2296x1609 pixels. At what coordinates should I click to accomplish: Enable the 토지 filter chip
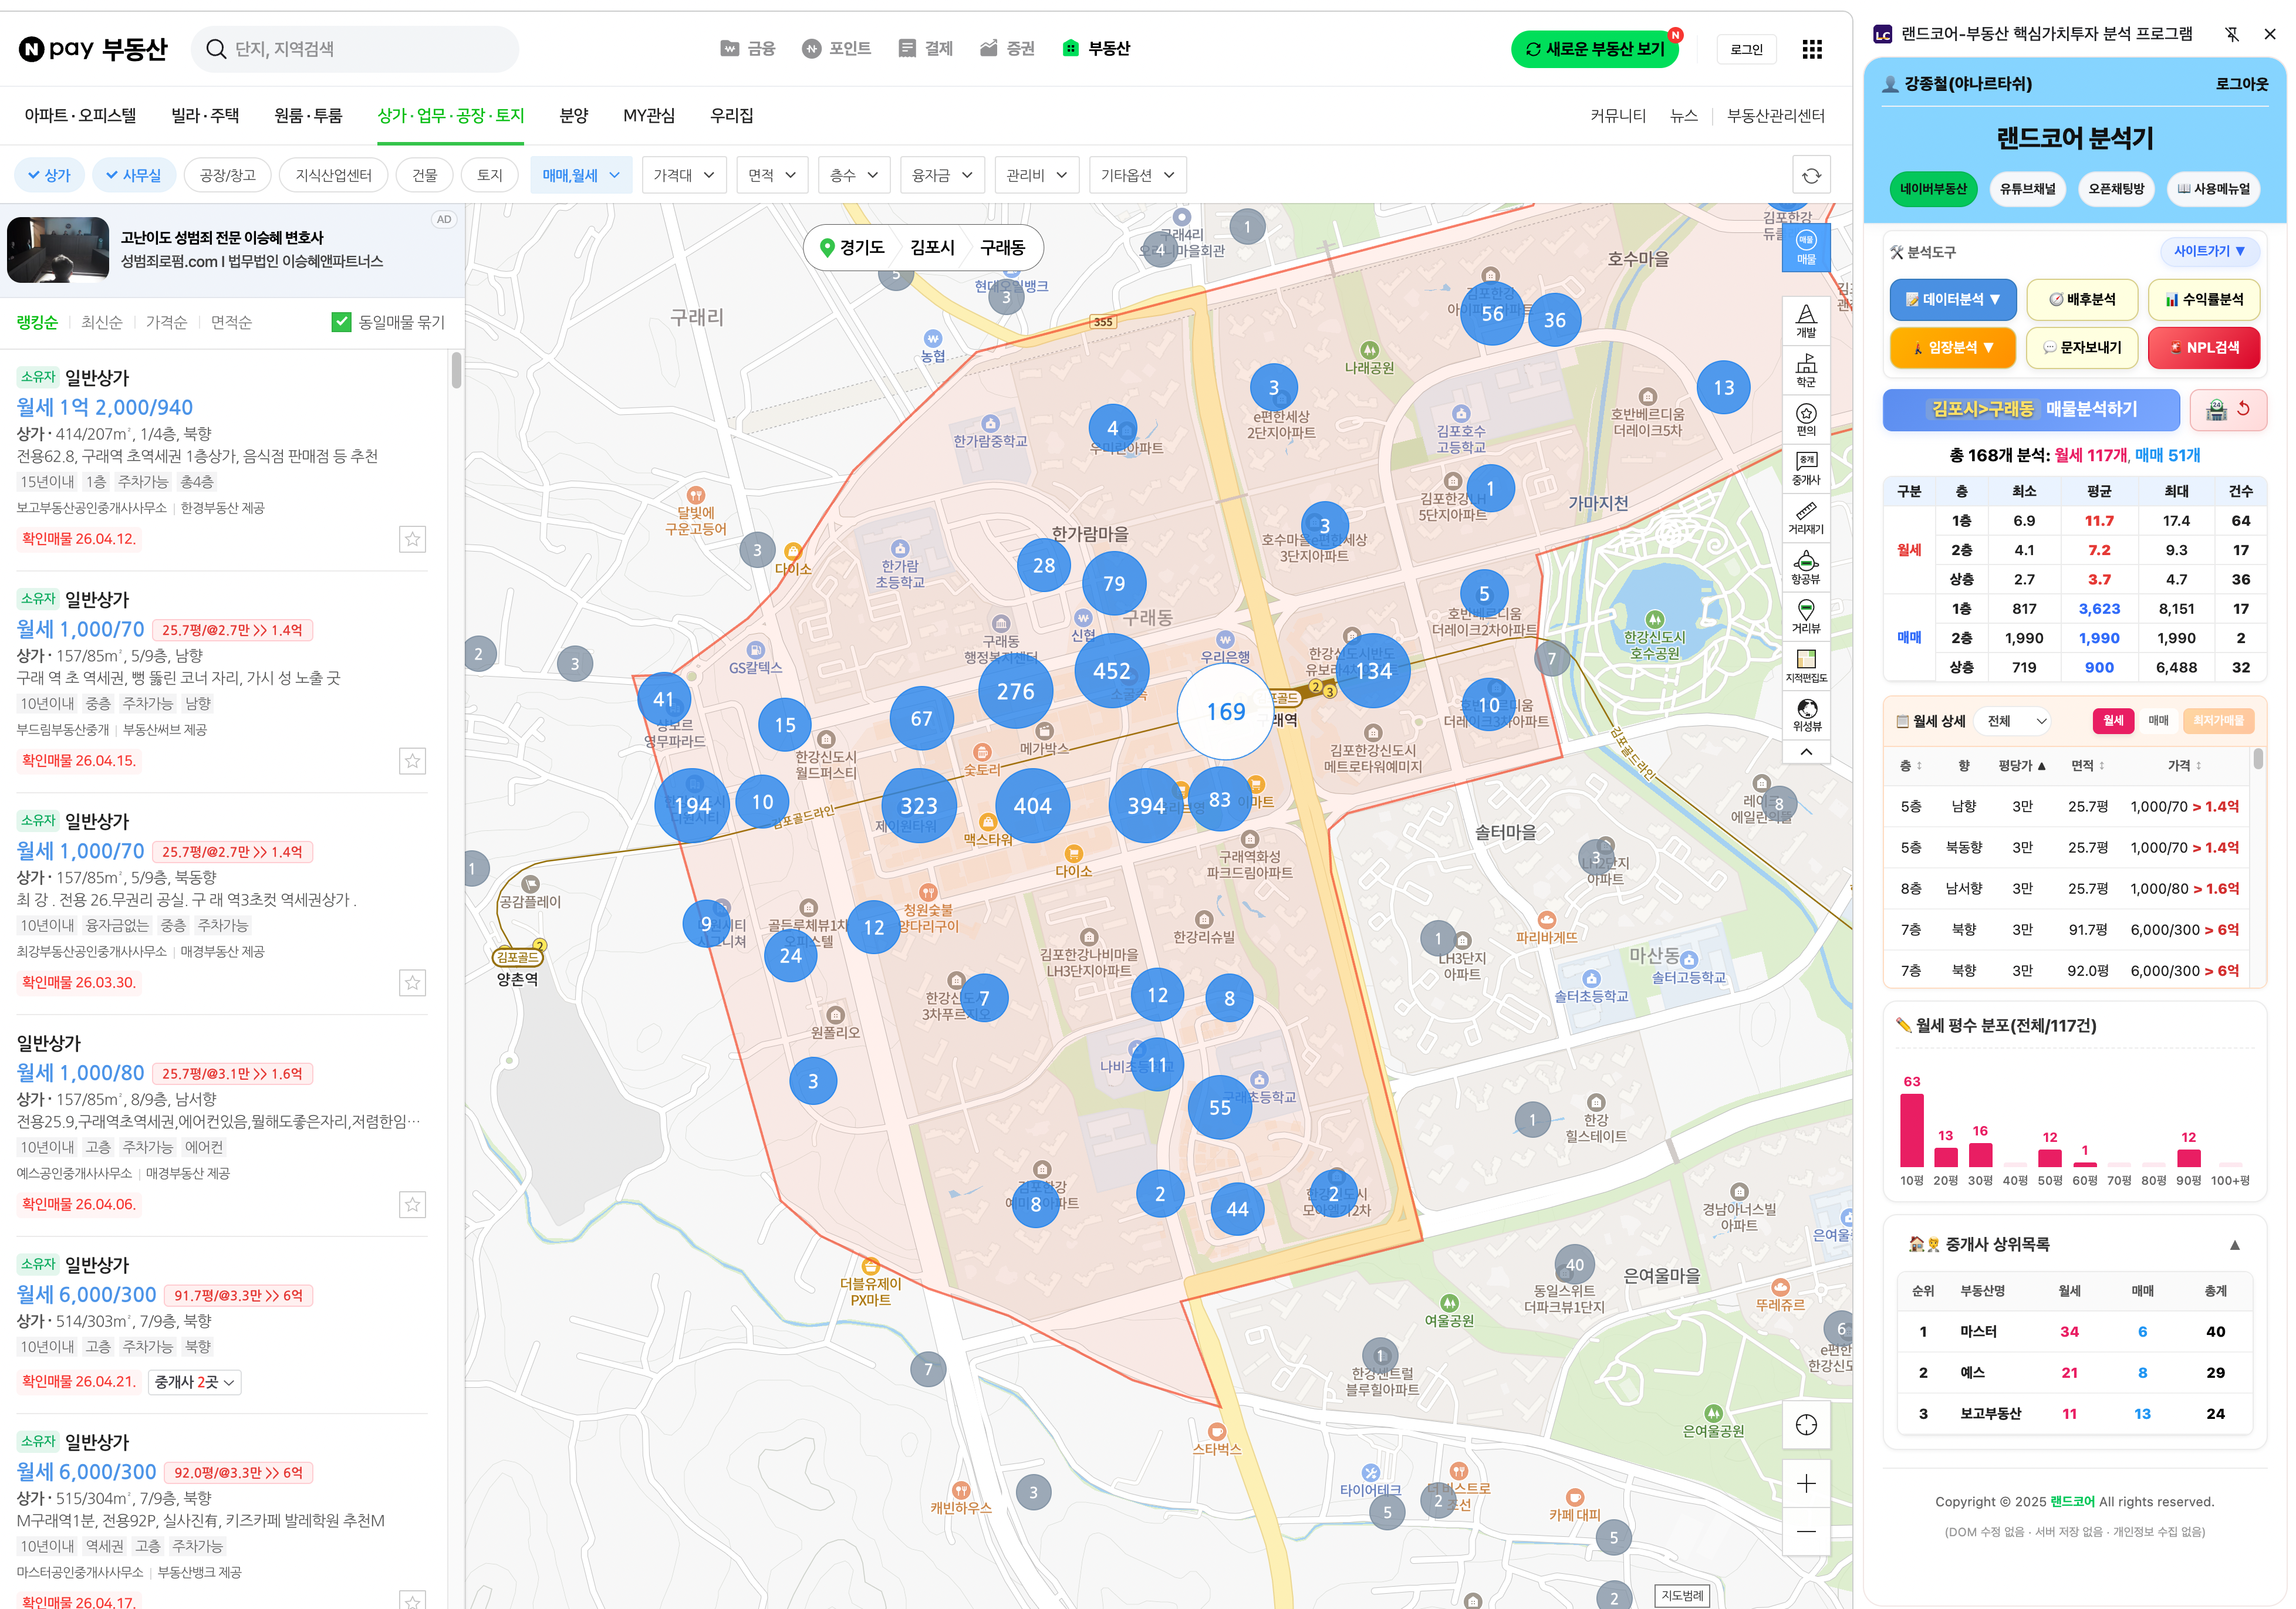click(489, 176)
